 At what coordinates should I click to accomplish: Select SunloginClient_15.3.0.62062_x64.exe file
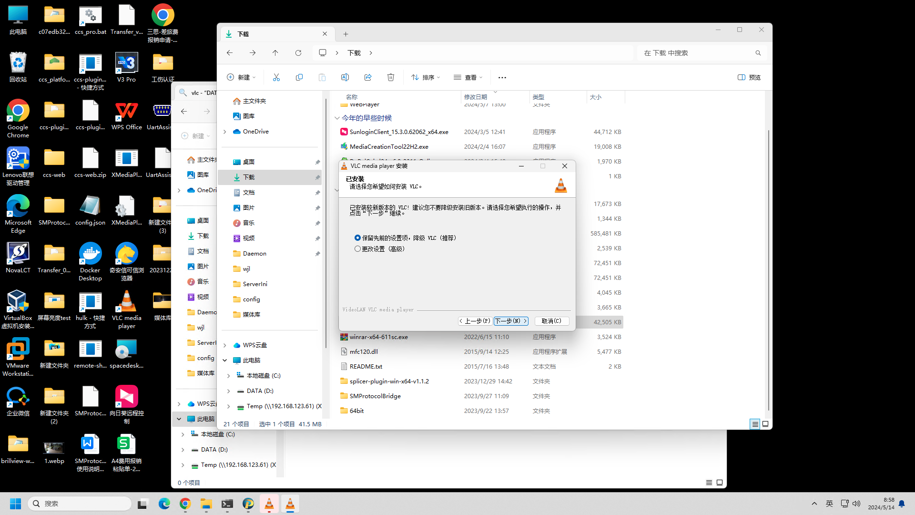tap(399, 132)
